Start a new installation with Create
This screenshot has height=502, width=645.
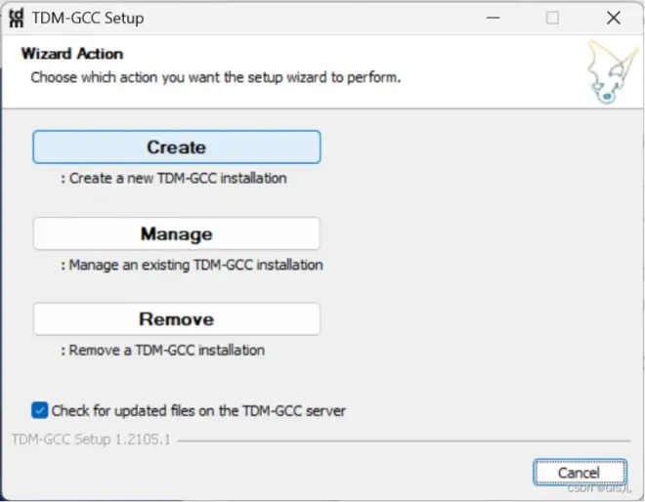pyautogui.click(x=177, y=147)
